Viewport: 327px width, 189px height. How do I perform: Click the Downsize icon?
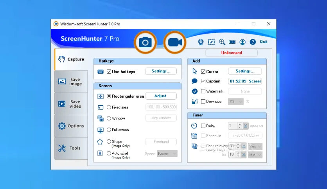(194, 102)
